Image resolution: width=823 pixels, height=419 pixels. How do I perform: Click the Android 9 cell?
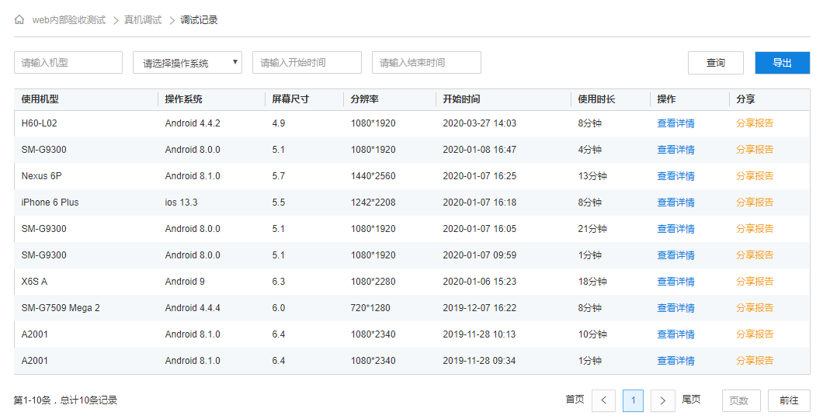[185, 282]
